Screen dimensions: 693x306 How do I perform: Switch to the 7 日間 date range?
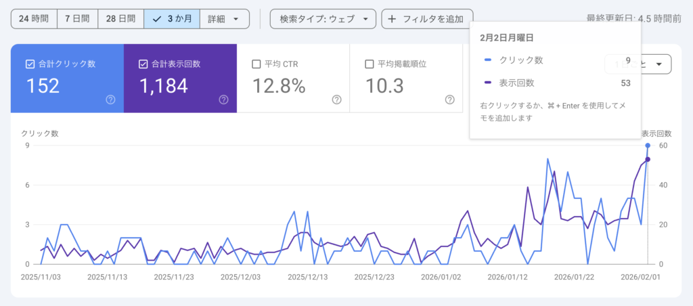click(x=77, y=19)
